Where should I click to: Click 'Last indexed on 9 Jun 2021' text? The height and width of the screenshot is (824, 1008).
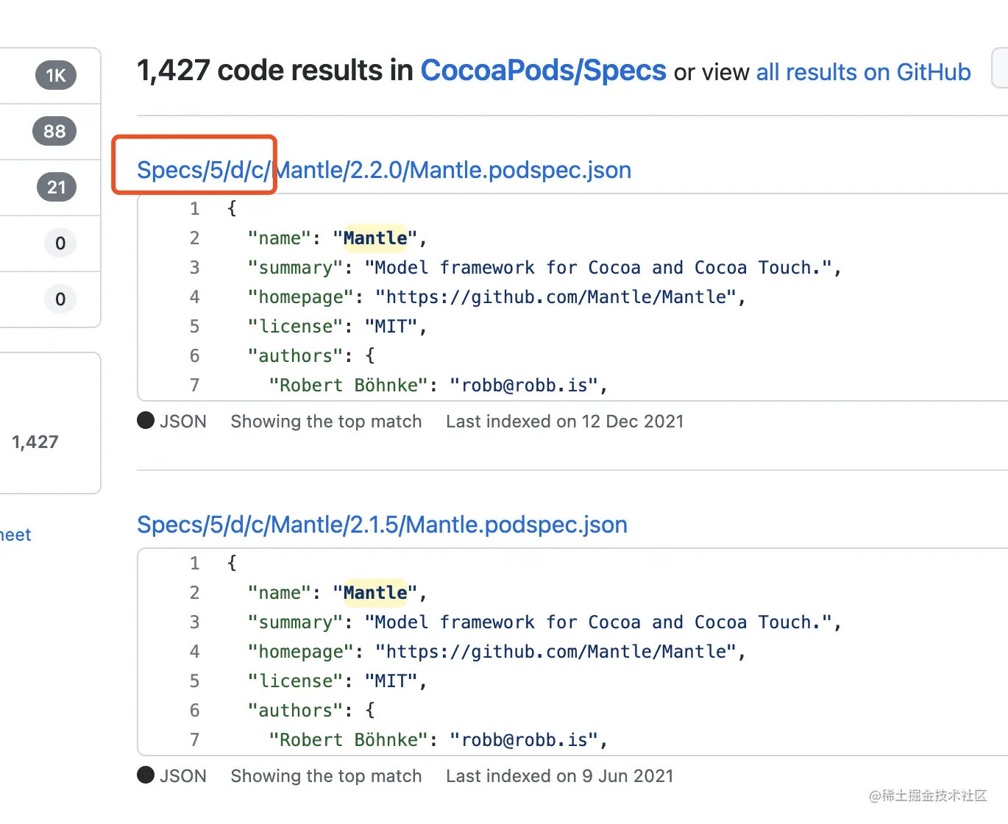pyautogui.click(x=559, y=776)
